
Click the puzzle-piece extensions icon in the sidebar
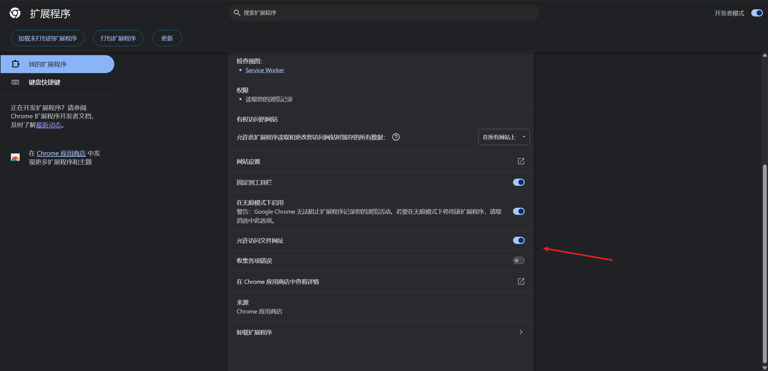(15, 64)
